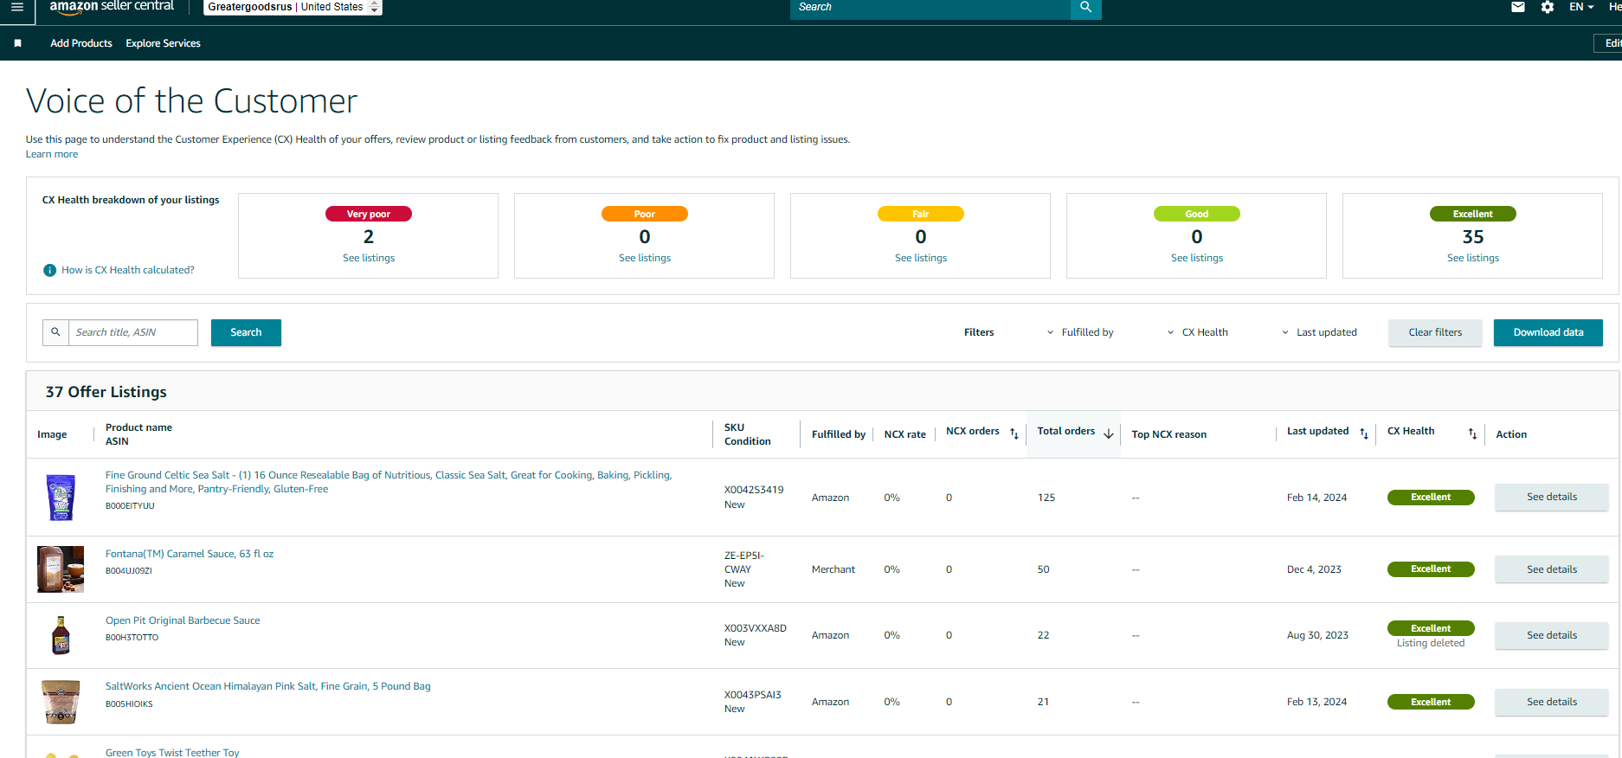Open the Fine Ground Celtic Sea Salt listing link
This screenshot has width=1622, height=758.
(389, 482)
